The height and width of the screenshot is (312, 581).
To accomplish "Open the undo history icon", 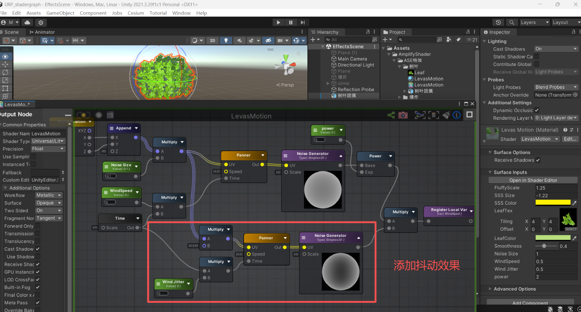I will click(x=498, y=22).
